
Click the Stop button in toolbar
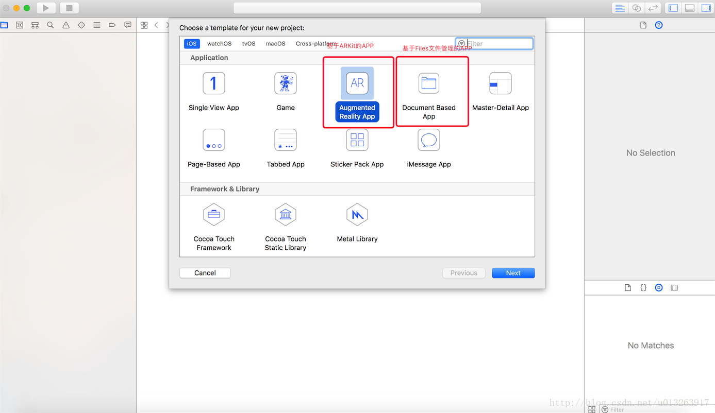coord(69,8)
